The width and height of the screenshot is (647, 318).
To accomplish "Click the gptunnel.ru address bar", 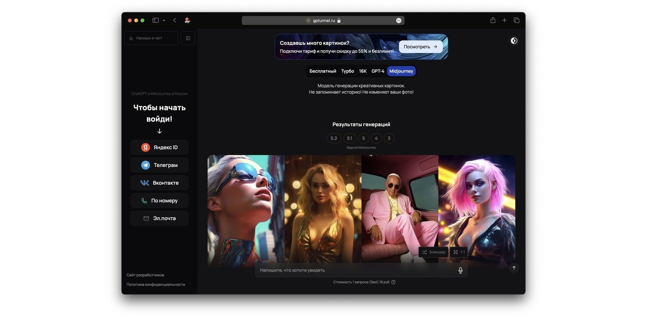I will pyautogui.click(x=323, y=20).
